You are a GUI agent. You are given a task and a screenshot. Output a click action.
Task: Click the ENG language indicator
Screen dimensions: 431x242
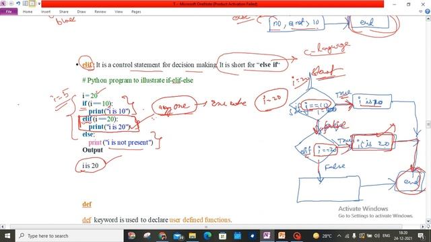386,236
